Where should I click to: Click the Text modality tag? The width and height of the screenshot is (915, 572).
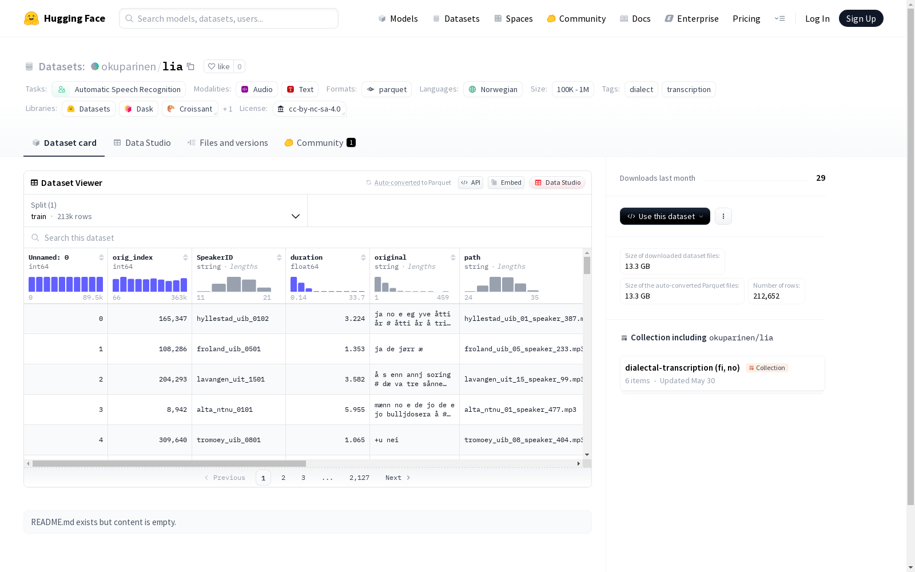pyautogui.click(x=300, y=89)
